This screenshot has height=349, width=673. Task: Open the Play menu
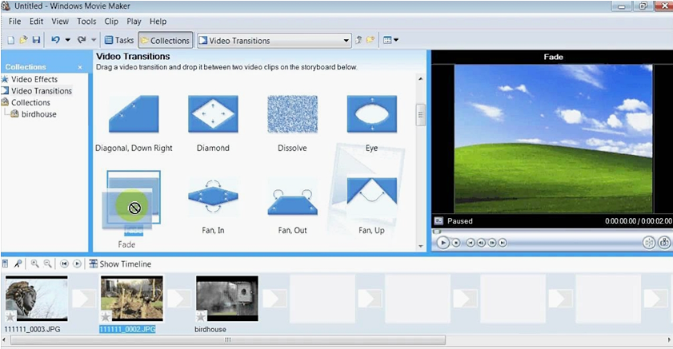pos(134,22)
